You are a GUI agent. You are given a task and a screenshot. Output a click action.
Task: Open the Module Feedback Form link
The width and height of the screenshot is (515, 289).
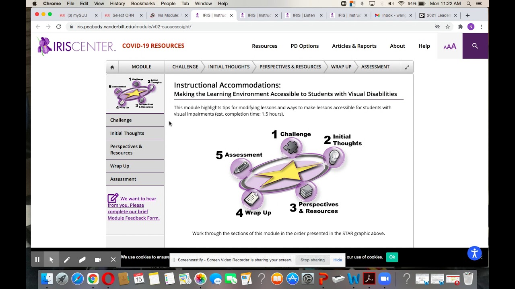(134, 208)
